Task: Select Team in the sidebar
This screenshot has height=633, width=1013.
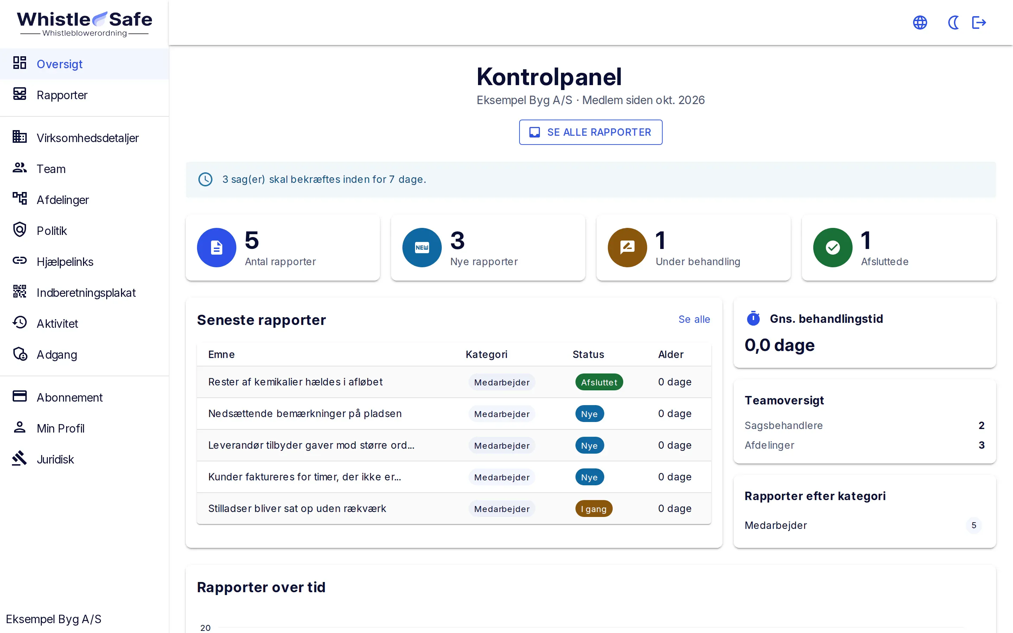Action: [84, 169]
